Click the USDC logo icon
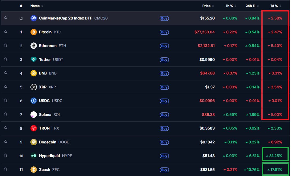This screenshot has width=291, height=176. coord(34,101)
